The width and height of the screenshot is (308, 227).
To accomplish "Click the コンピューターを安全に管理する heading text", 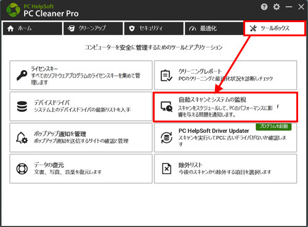I will pyautogui.click(x=153, y=47).
